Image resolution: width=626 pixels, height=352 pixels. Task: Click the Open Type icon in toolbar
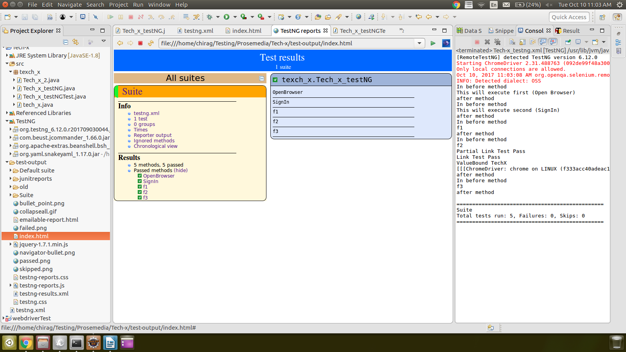coord(318,17)
